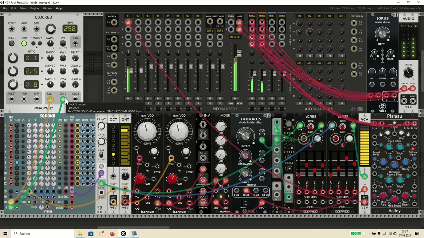Click the CLK 1 output jack on Clocked
Screen dimensions: 424x238
[50, 99]
